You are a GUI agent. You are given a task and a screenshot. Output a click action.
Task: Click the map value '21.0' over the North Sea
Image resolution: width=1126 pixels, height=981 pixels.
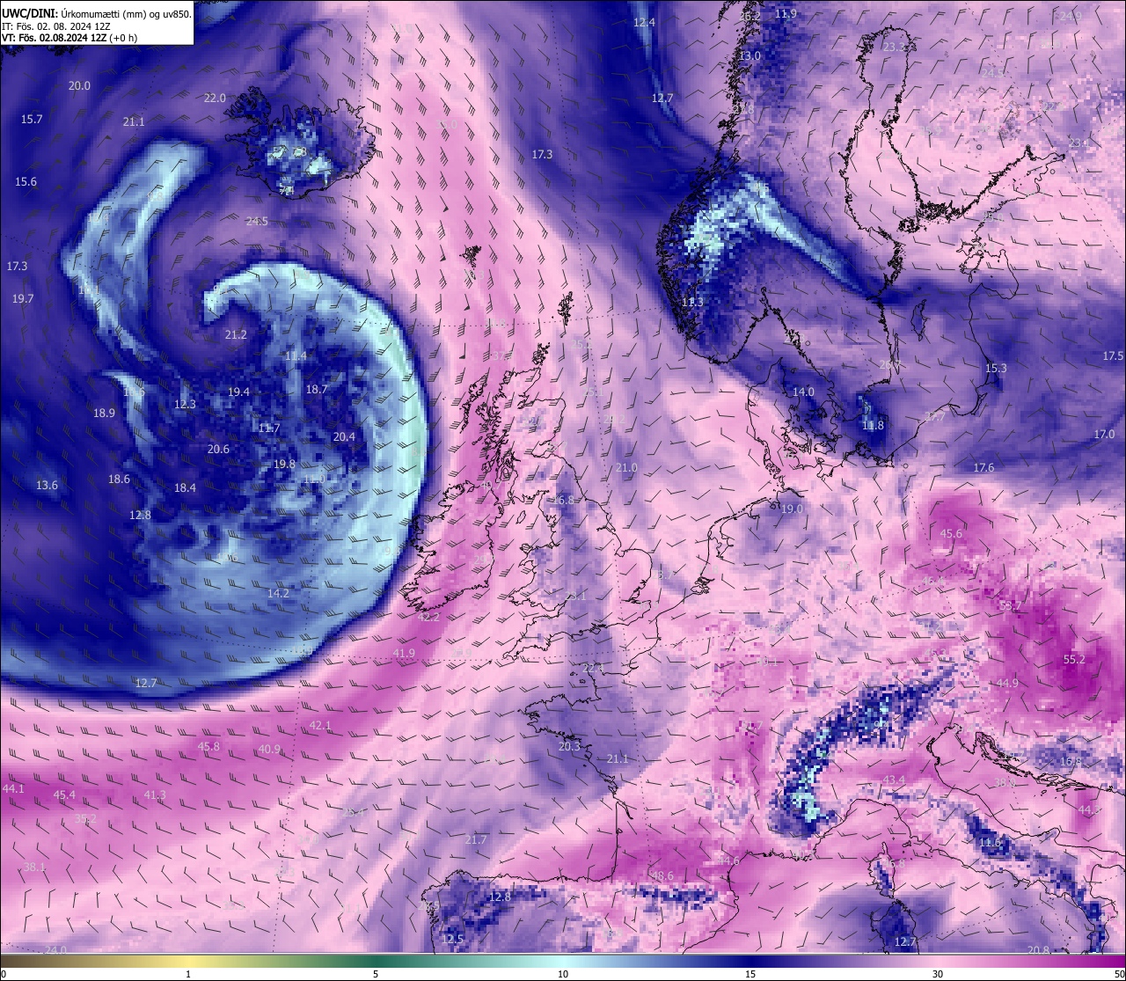click(x=626, y=467)
